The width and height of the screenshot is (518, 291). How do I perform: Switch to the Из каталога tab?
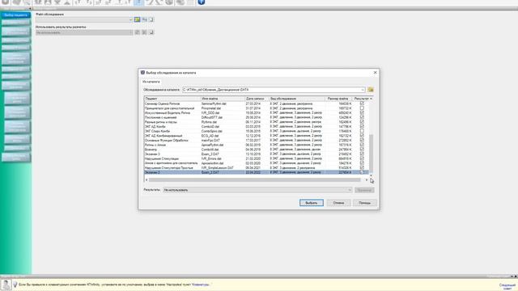click(151, 82)
